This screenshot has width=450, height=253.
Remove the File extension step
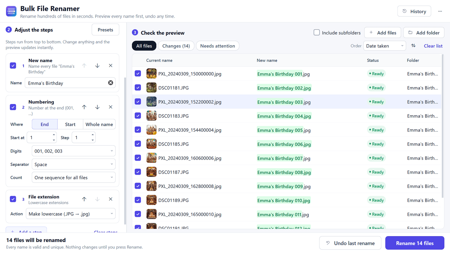(111, 199)
